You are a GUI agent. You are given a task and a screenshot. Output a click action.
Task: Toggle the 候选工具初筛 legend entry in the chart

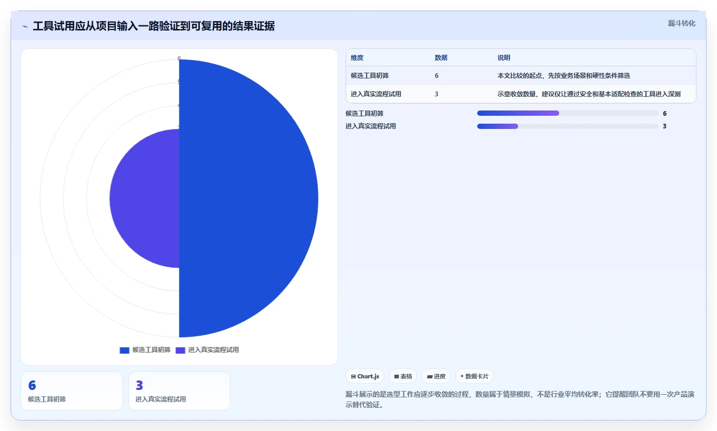(145, 350)
